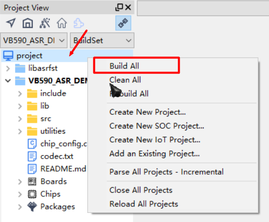This screenshot has height=222, width=269.
Task: Click Reload All Projects
Action: click(144, 204)
